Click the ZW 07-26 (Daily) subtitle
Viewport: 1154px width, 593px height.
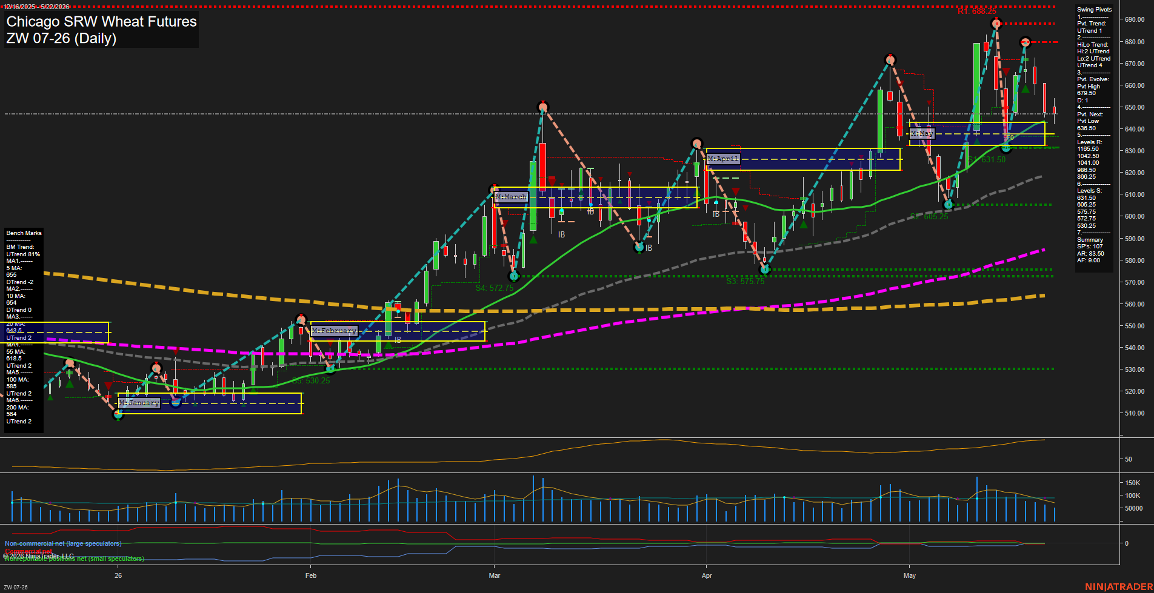pyautogui.click(x=61, y=38)
